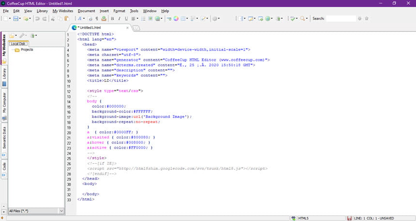Viewport: 416px width, 221px height.
Task: Open the Insert menu
Action: pos(104,11)
